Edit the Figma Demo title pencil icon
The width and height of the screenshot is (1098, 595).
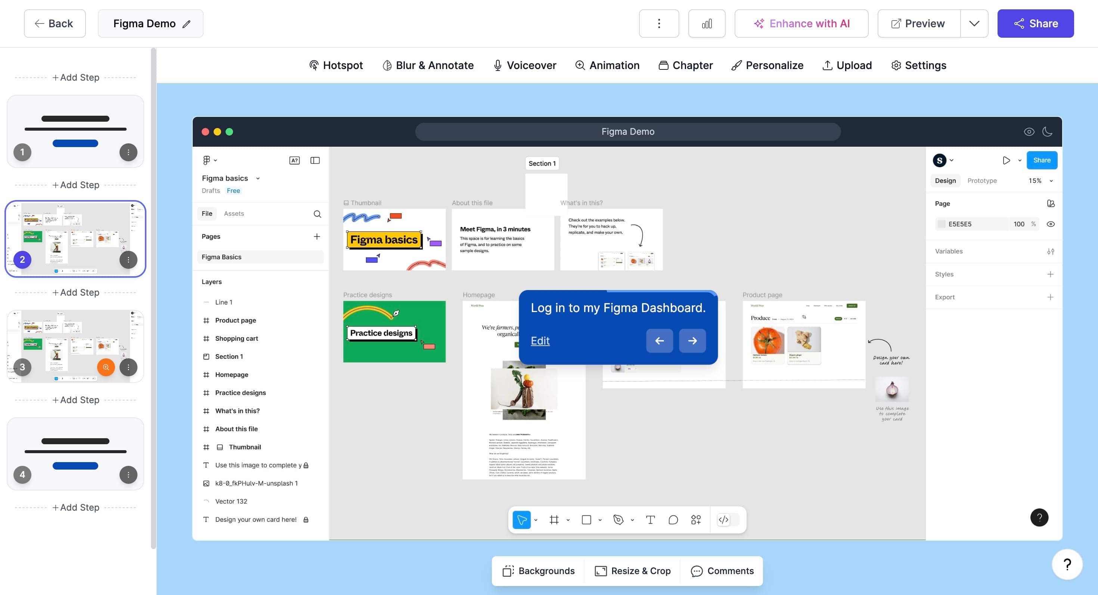tap(186, 24)
